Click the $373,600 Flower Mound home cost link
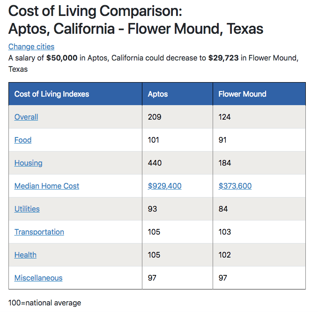 coord(235,186)
